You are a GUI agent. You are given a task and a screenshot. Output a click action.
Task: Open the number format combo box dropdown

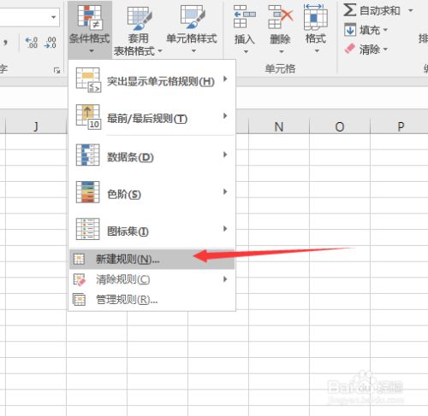click(x=53, y=17)
